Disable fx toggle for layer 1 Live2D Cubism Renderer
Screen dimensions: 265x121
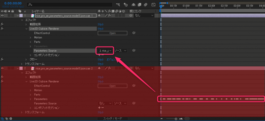point(2,29)
